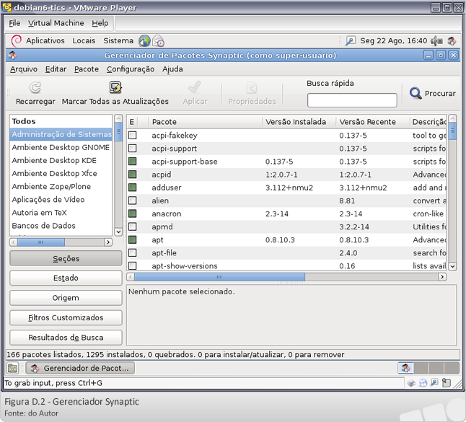This screenshot has width=466, height=422.
Task: Open the Ajuda menu
Action: [x=172, y=69]
